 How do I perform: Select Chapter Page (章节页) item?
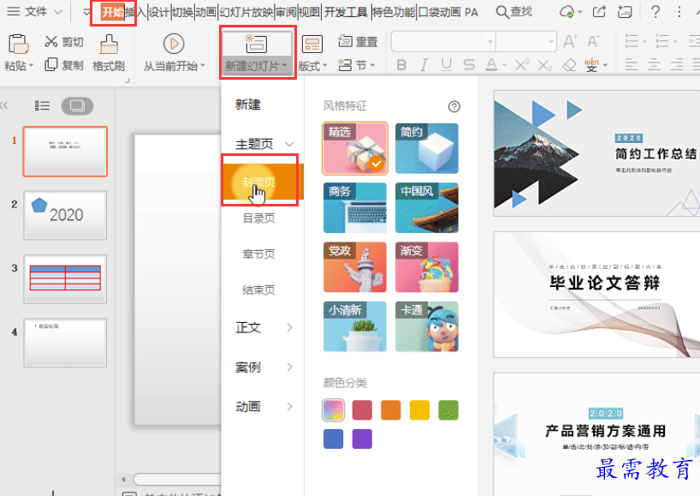[258, 254]
